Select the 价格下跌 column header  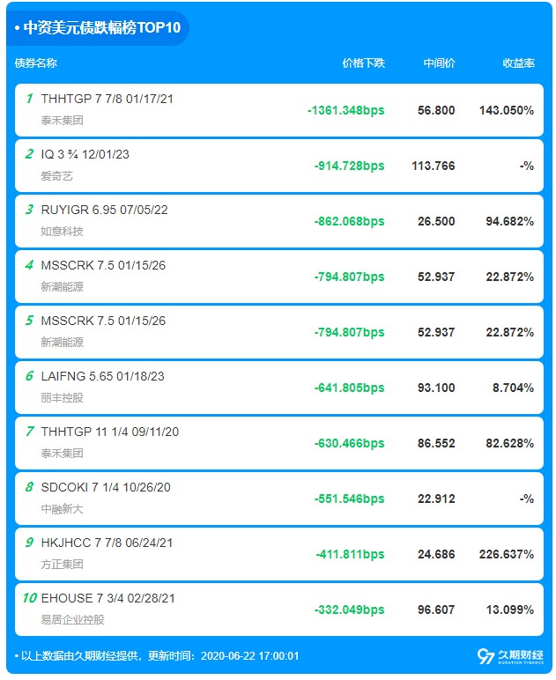pos(363,63)
